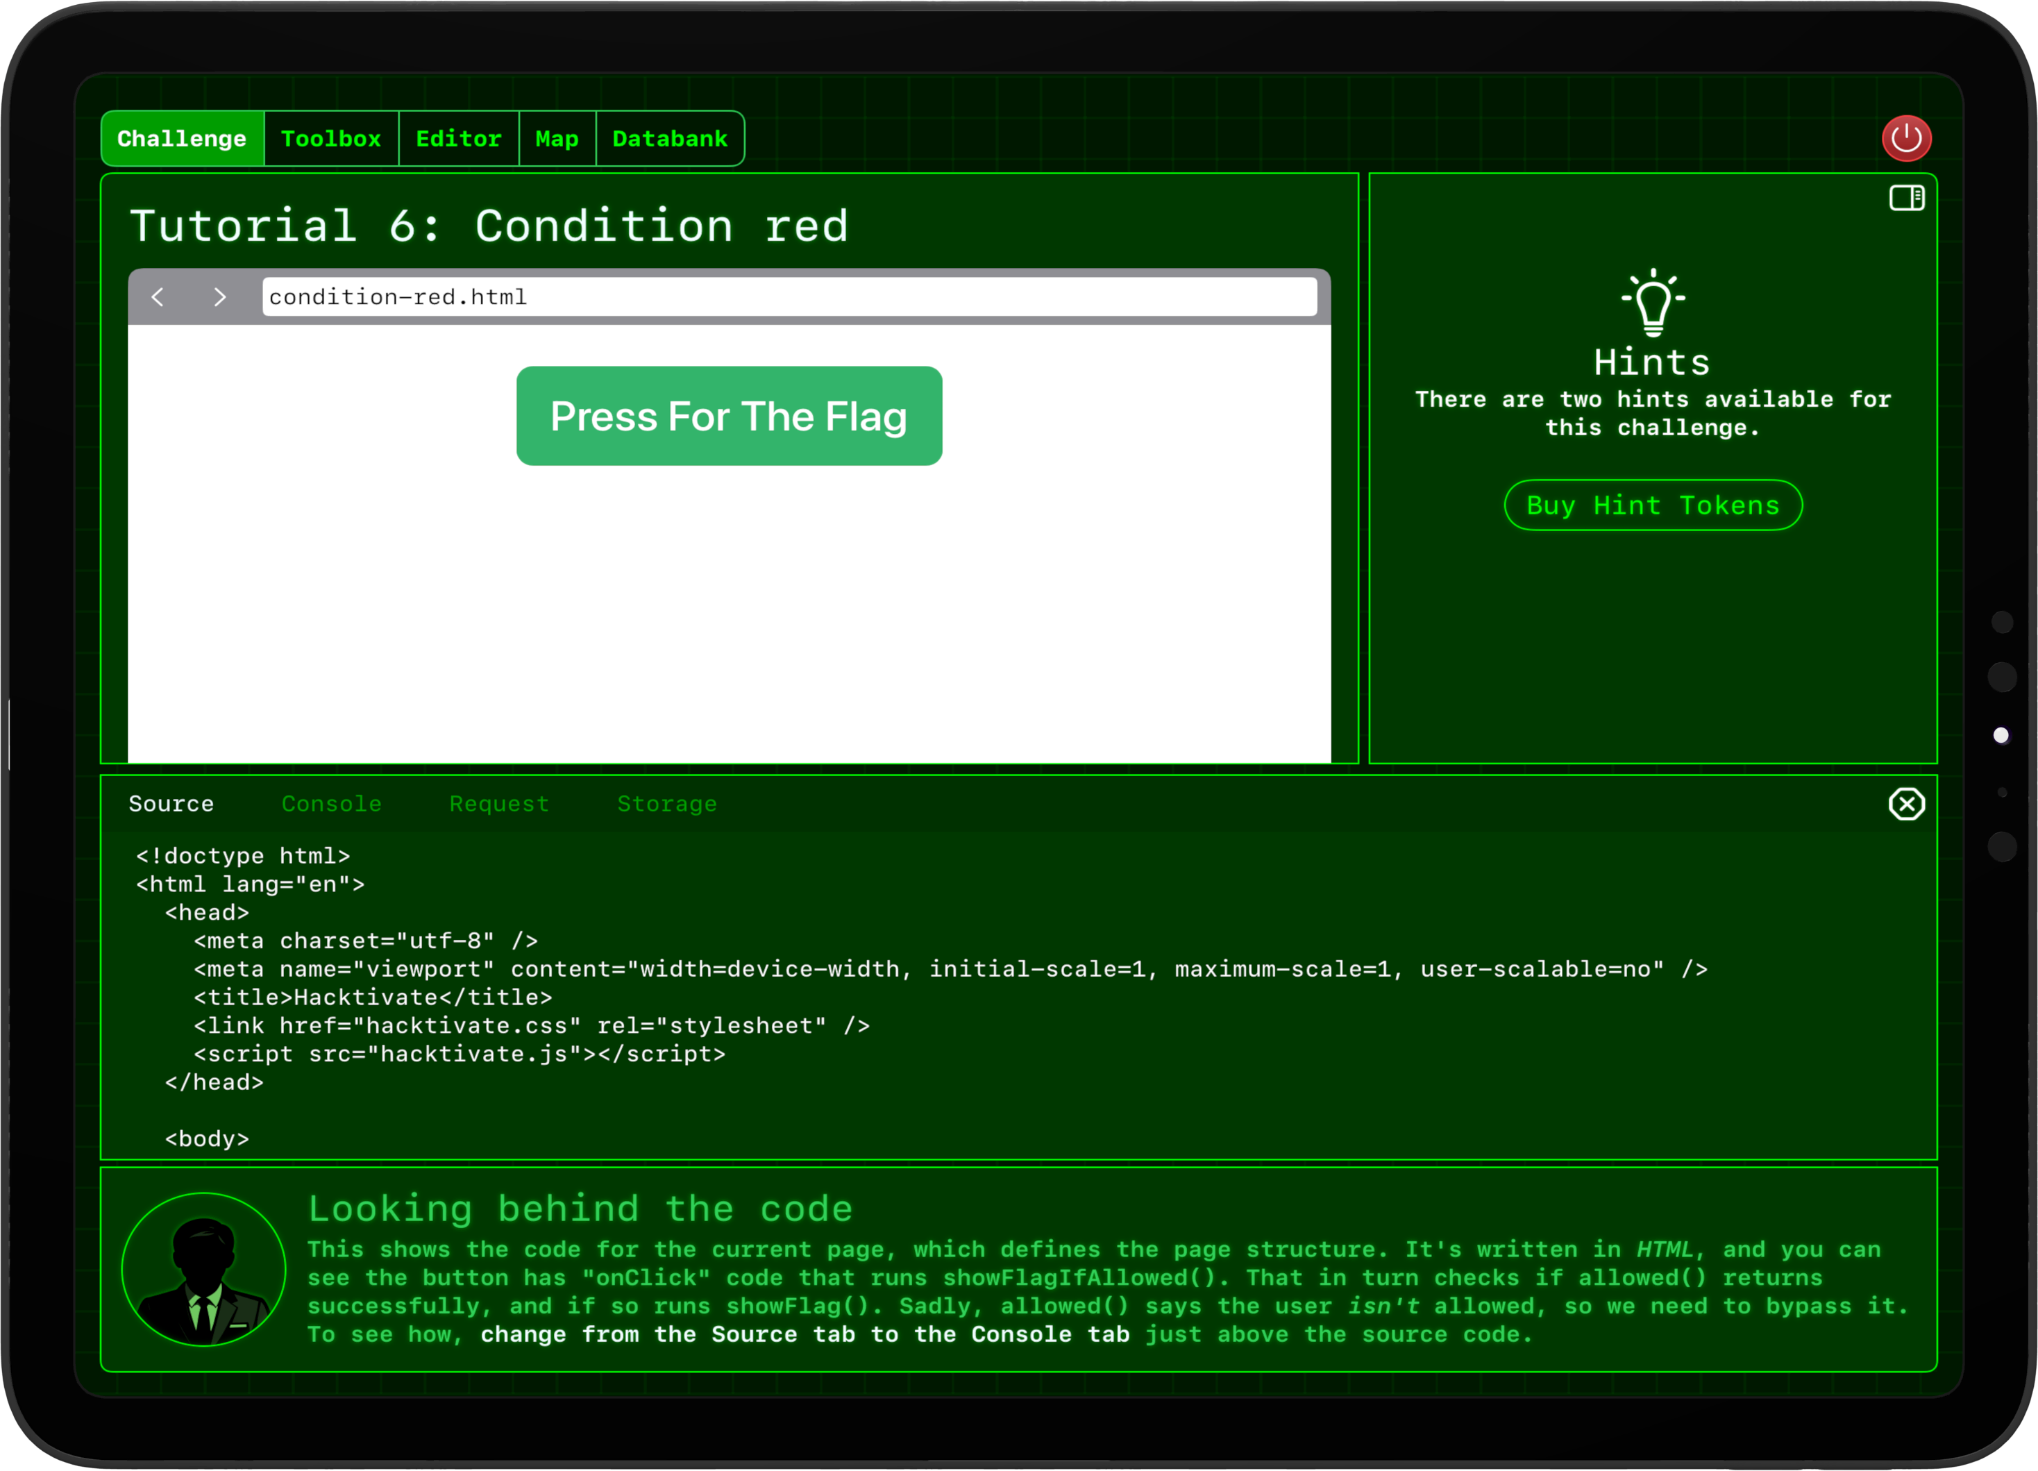
Task: Open the Request tab
Action: click(x=498, y=803)
